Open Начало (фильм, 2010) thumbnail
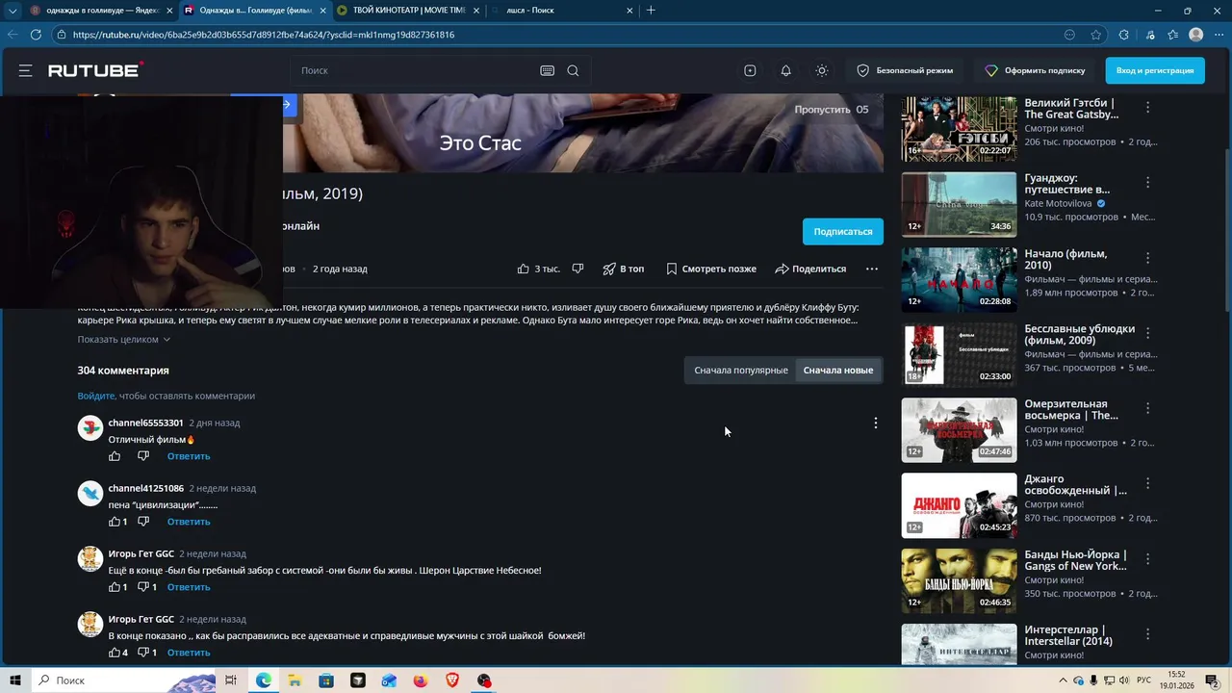1232x693 pixels. (959, 279)
